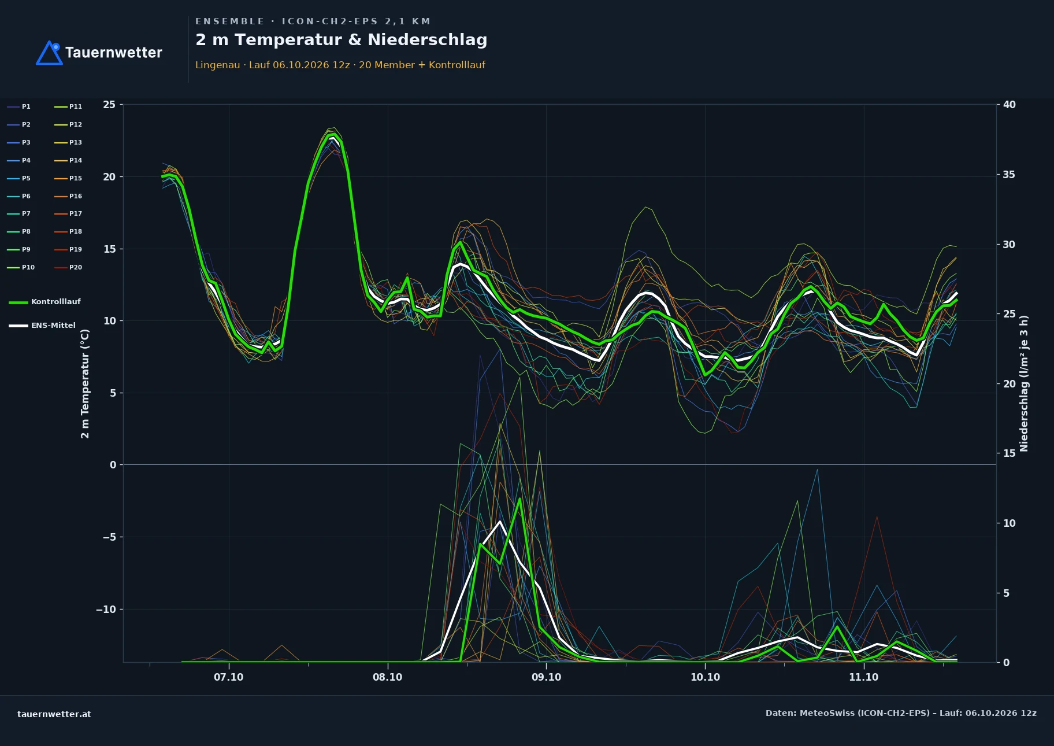Select the P10 legend entry

click(21, 267)
